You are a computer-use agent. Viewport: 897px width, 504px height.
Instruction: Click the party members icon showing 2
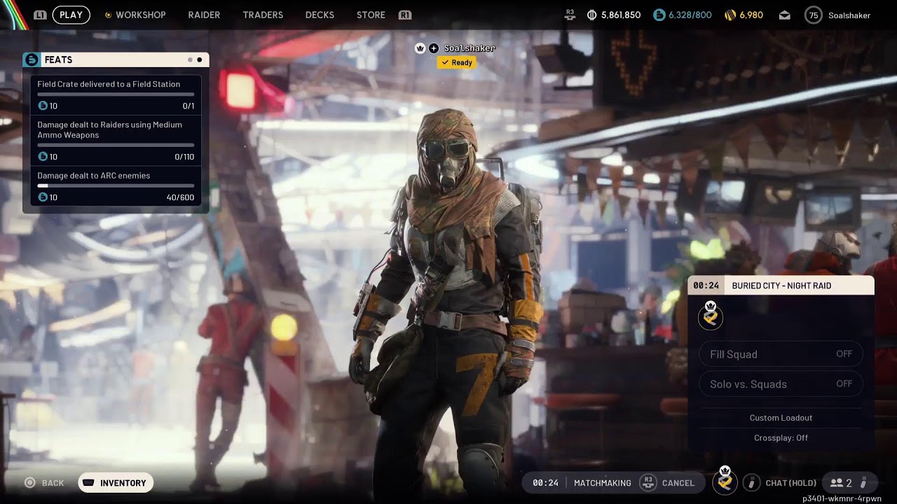click(836, 483)
